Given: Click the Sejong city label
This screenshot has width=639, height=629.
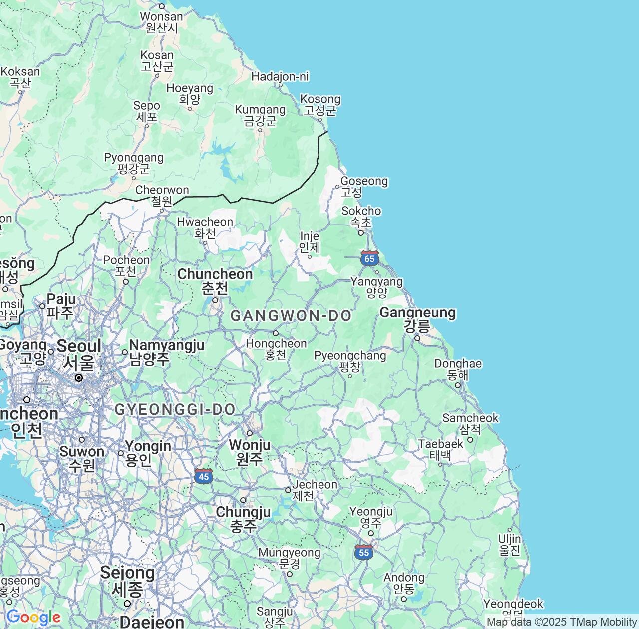Looking at the screenshot, I should click(127, 581).
